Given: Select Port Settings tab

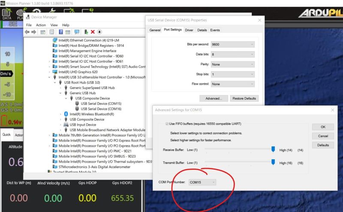Looking at the screenshot, I should 173,30.
